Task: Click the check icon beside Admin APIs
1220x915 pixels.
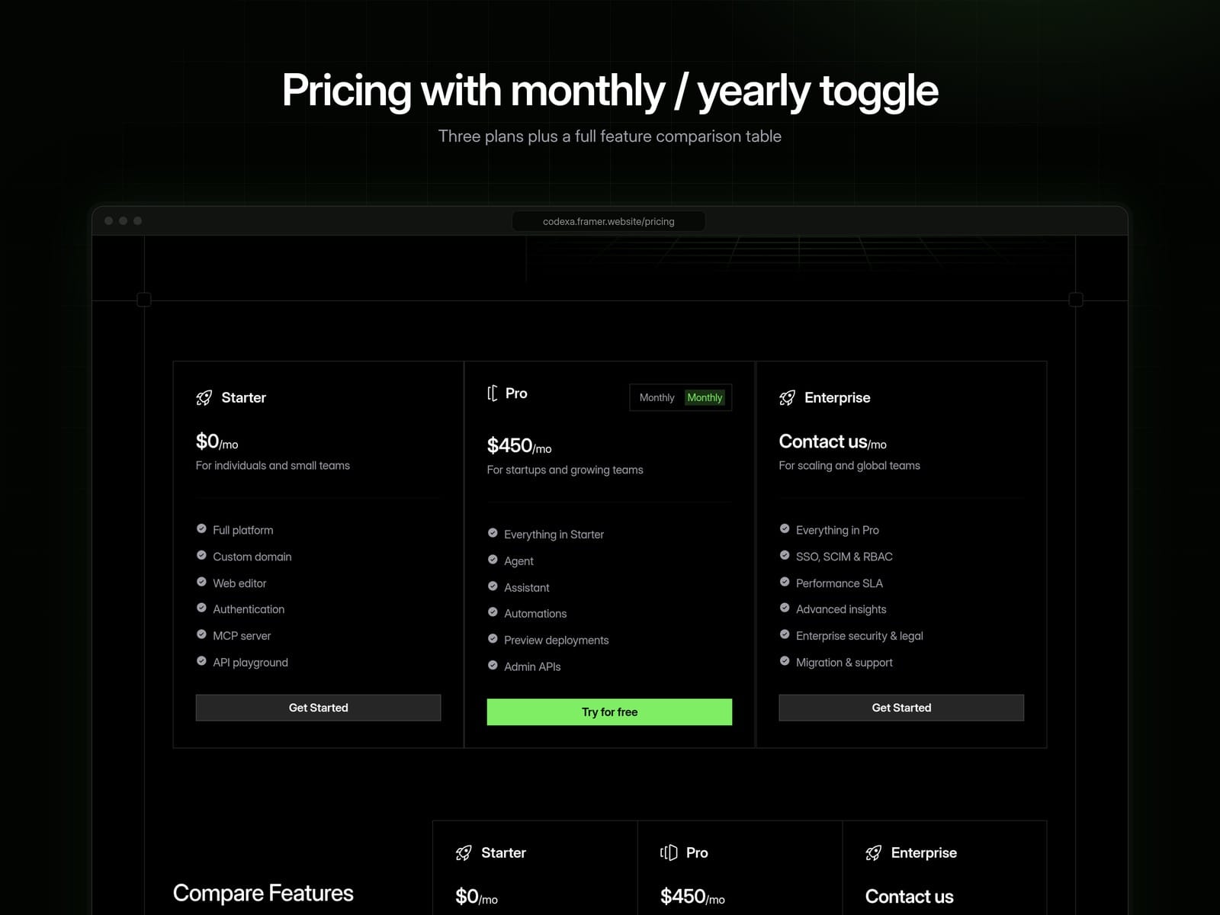Action: (x=493, y=666)
